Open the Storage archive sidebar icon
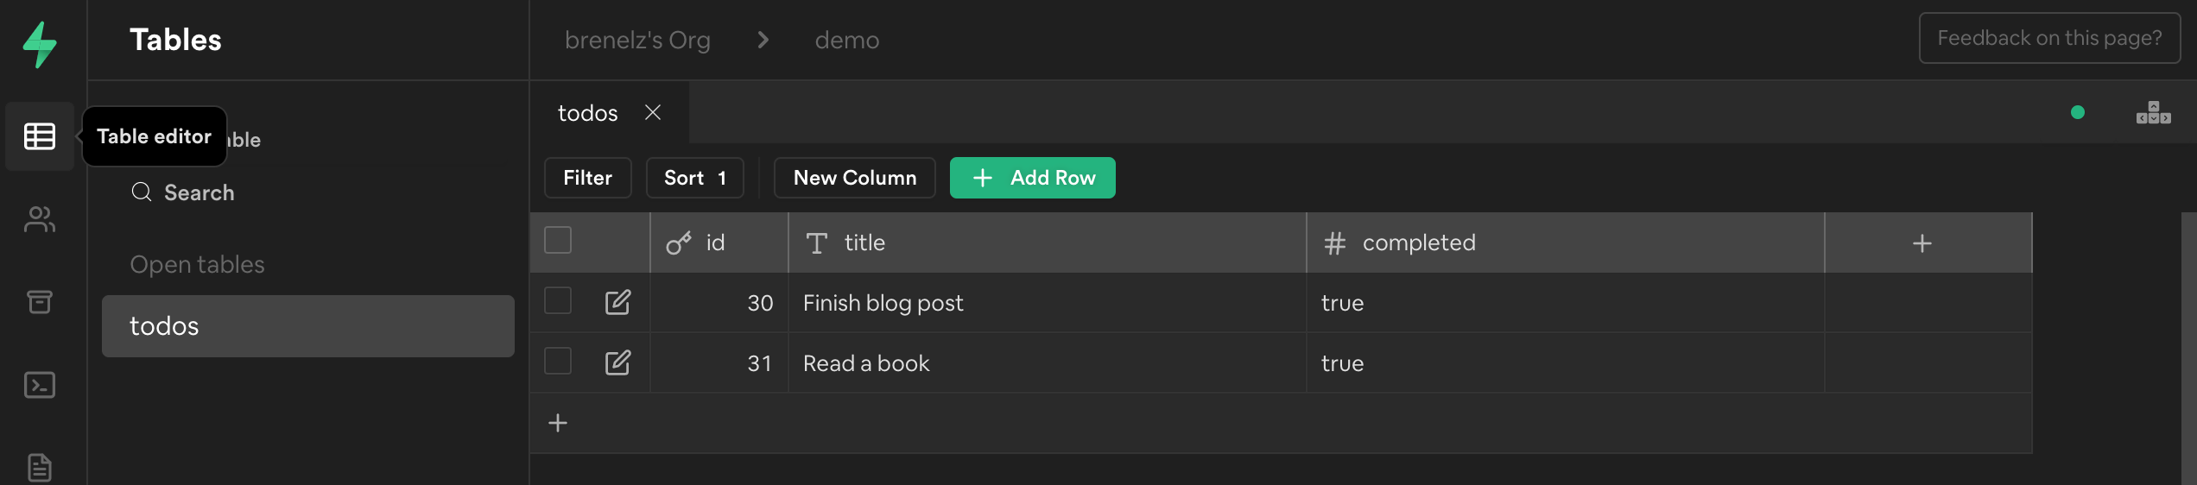Viewport: 2197px width, 485px height. (40, 302)
